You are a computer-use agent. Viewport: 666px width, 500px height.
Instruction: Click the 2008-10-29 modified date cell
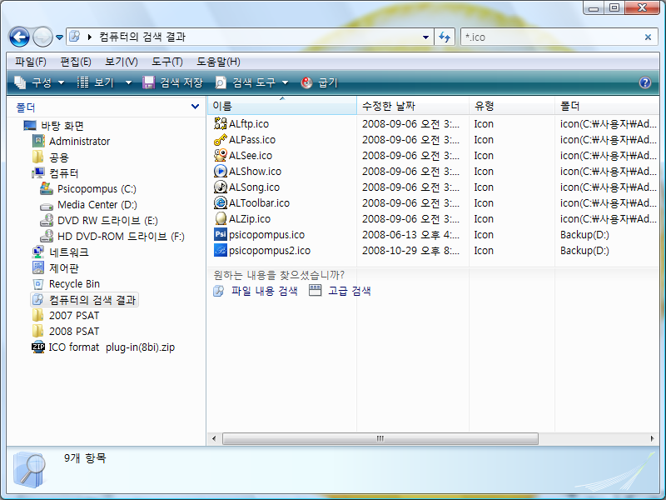click(x=410, y=251)
